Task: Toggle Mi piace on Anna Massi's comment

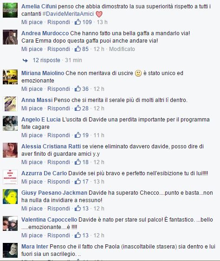Action: pos(32,108)
